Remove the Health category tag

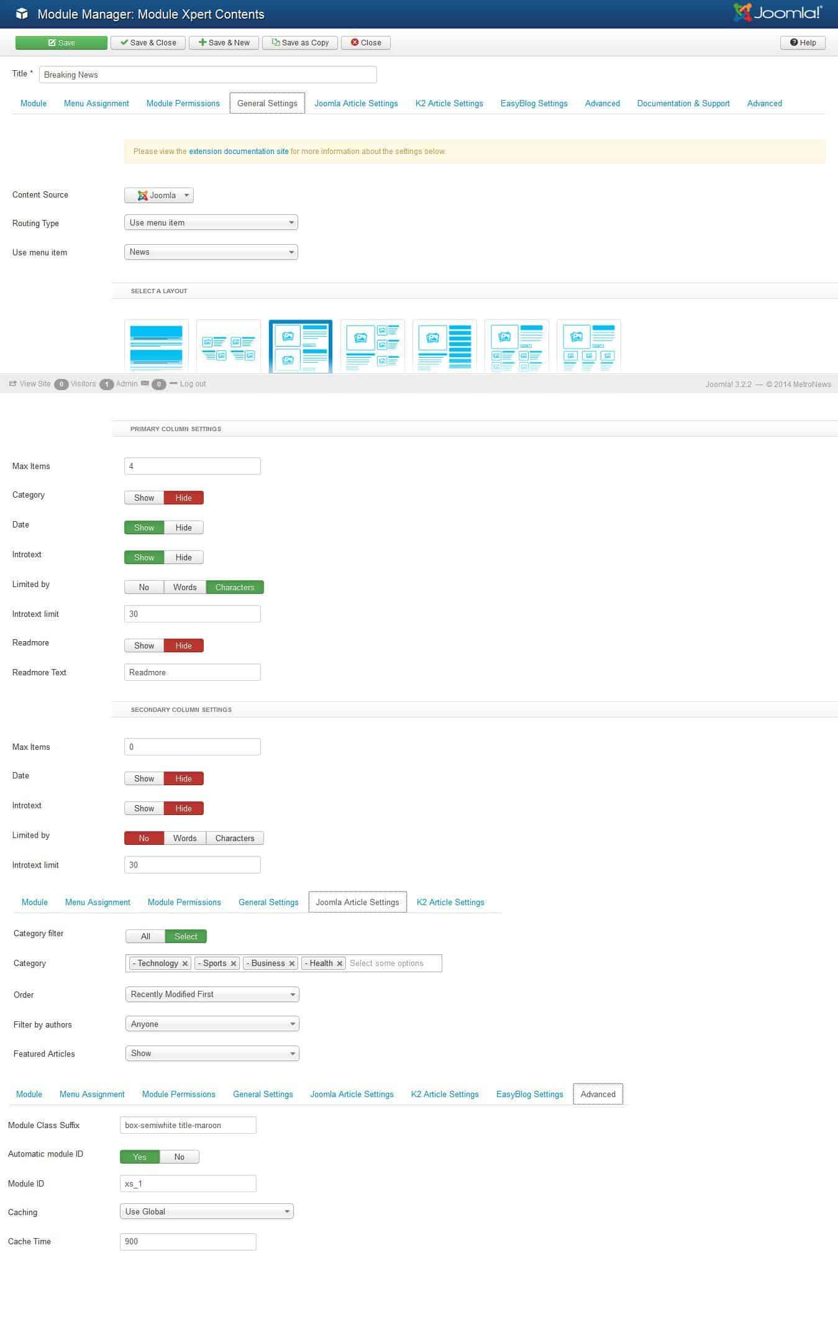pyautogui.click(x=340, y=964)
